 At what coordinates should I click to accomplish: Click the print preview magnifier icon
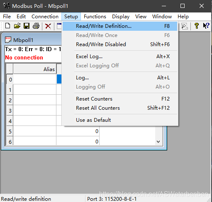[185, 26]
